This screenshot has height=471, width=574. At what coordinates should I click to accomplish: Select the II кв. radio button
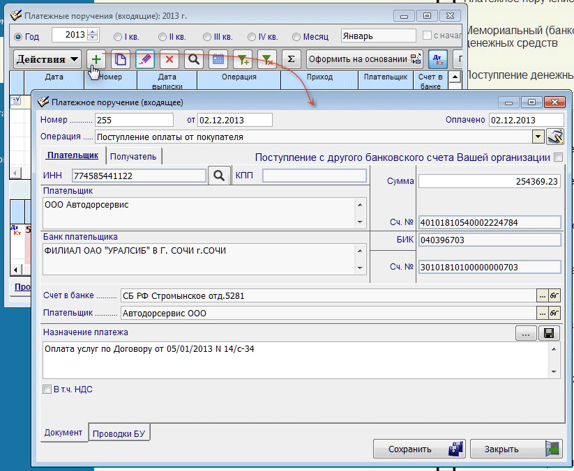[x=163, y=37]
